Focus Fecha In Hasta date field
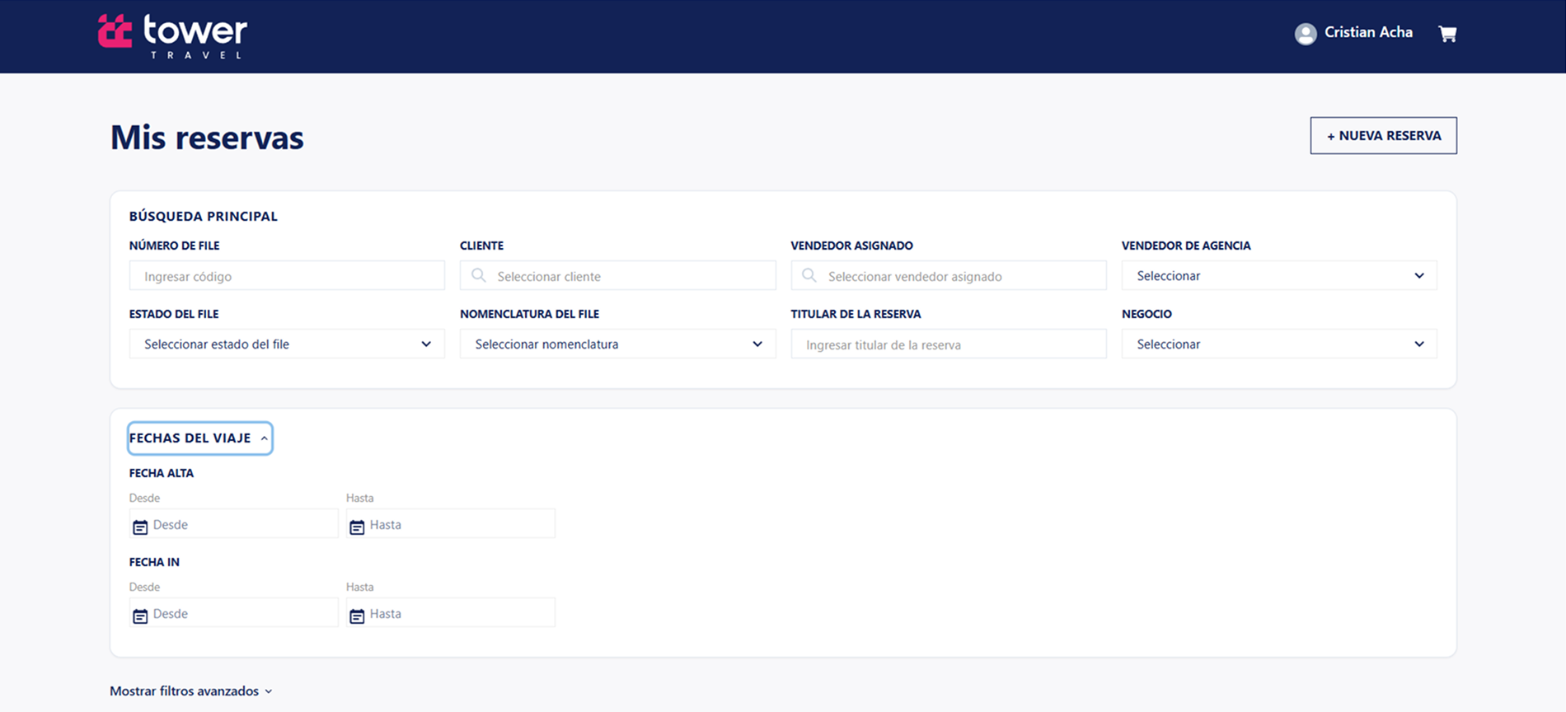 click(451, 613)
